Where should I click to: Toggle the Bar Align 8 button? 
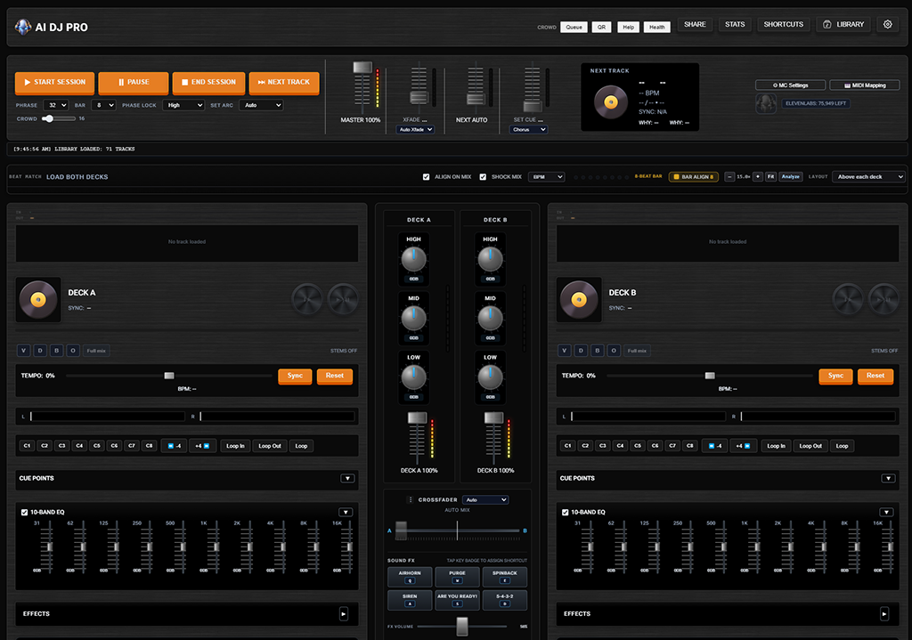(x=694, y=177)
